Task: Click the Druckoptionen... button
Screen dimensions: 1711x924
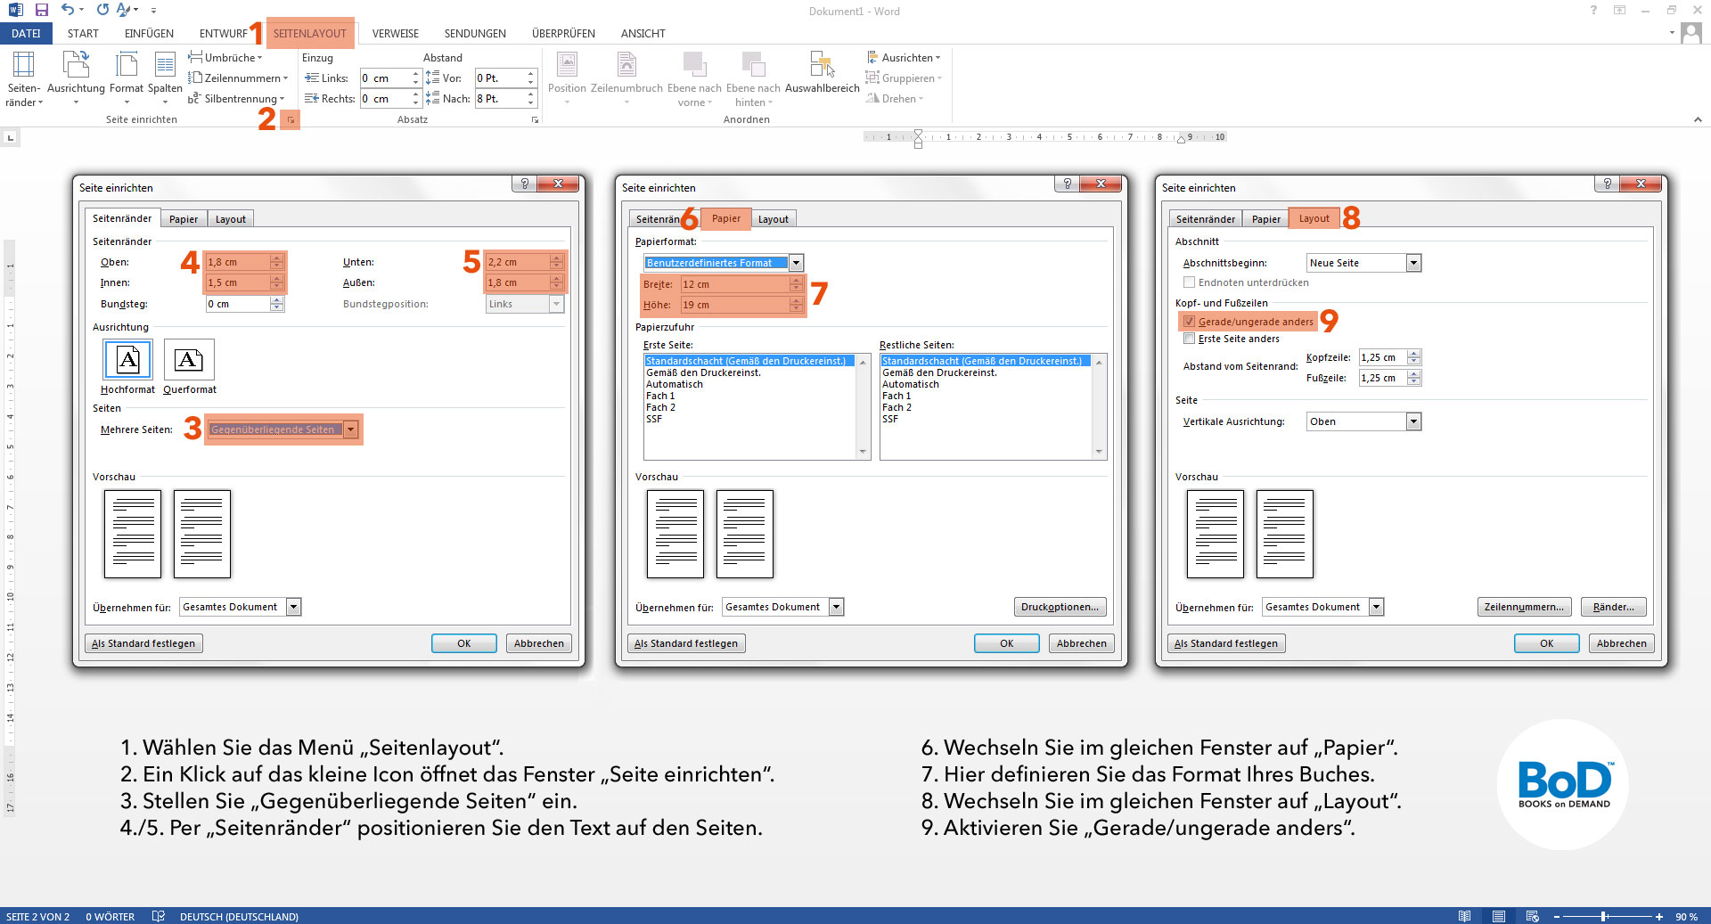Action: pos(1060,607)
